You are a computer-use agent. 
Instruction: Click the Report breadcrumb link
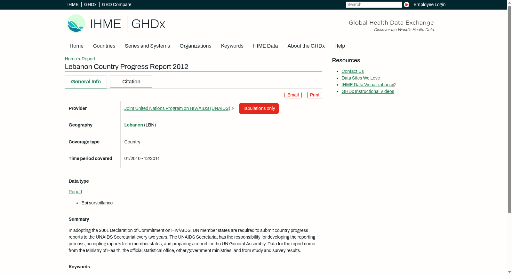click(88, 59)
